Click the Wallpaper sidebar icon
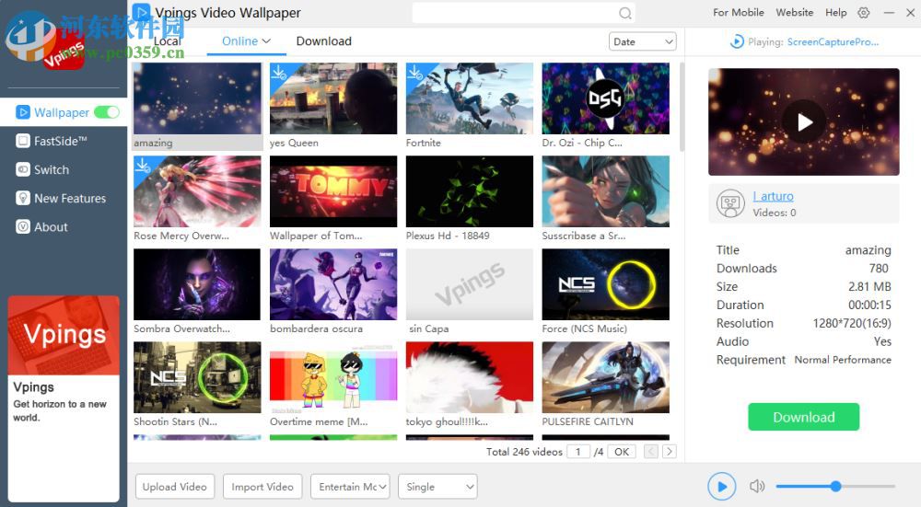Screen dimensions: 921x507 click(x=23, y=112)
